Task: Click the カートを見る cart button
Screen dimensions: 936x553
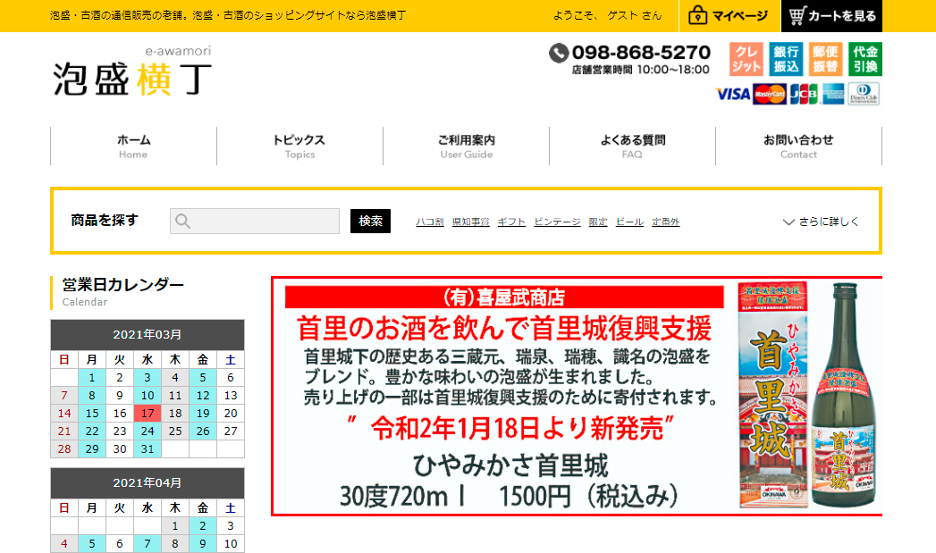Action: coord(831,15)
